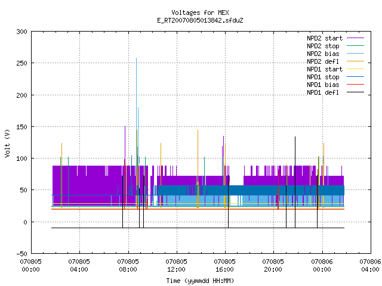Click the green NPD2 stop legend line sample
Screen dimensions: 382x286
click(356, 46)
